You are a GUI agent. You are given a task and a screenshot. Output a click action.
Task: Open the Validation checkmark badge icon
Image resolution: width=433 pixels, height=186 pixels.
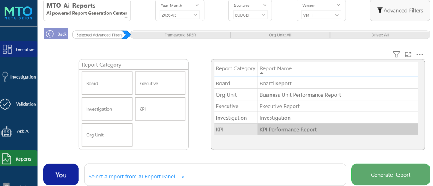coord(6,104)
